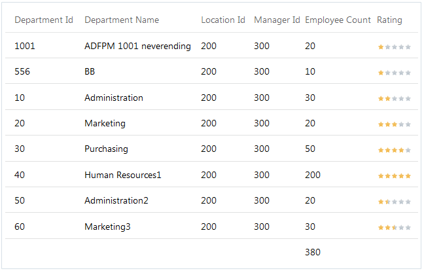Click employee count 200 for Human Resources1
The image size is (424, 273).
[x=313, y=175]
